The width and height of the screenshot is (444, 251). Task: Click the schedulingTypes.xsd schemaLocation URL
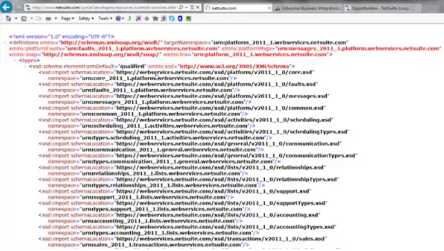[x=232, y=132]
